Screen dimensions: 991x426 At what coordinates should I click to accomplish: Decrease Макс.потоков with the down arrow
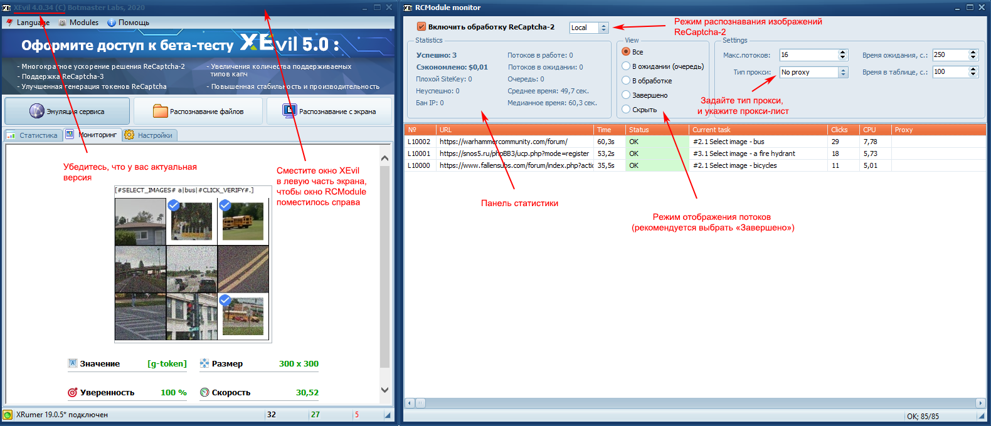coord(843,58)
